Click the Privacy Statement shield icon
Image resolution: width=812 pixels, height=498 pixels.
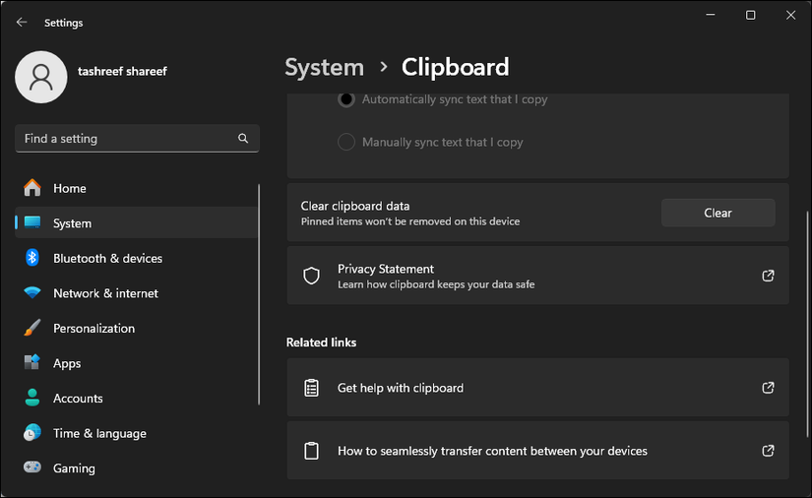point(312,276)
